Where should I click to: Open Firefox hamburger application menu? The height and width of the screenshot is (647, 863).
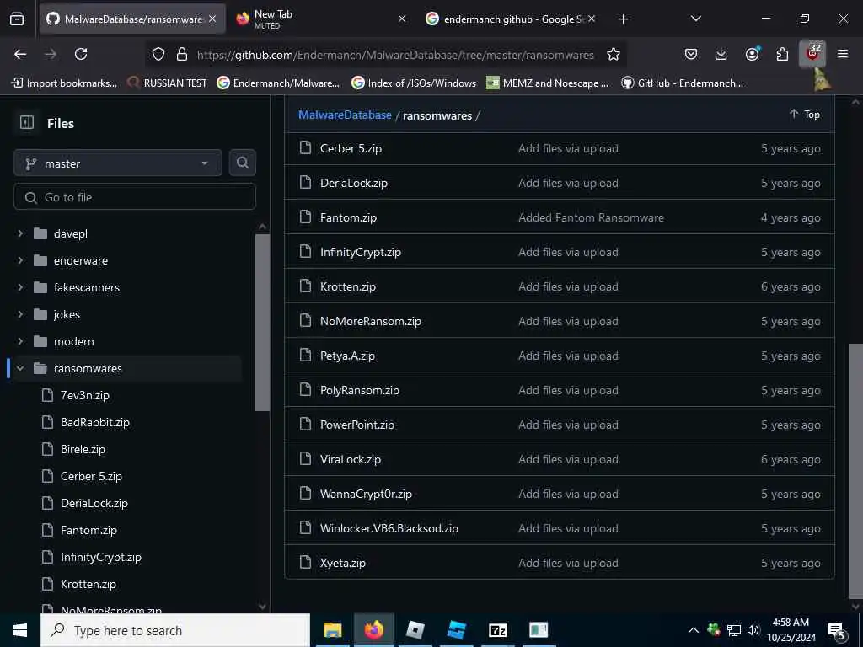click(842, 54)
